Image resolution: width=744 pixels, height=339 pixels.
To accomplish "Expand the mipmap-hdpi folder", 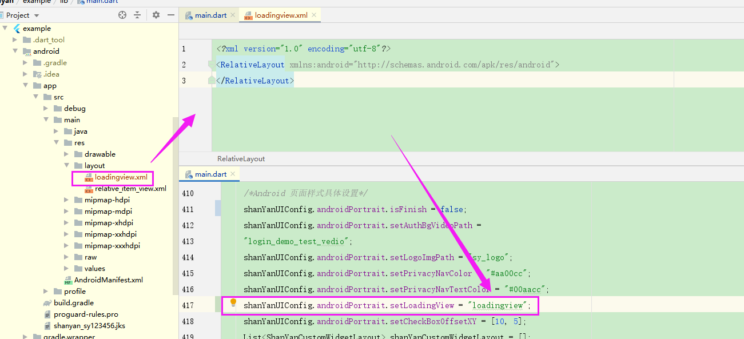I will tap(67, 200).
